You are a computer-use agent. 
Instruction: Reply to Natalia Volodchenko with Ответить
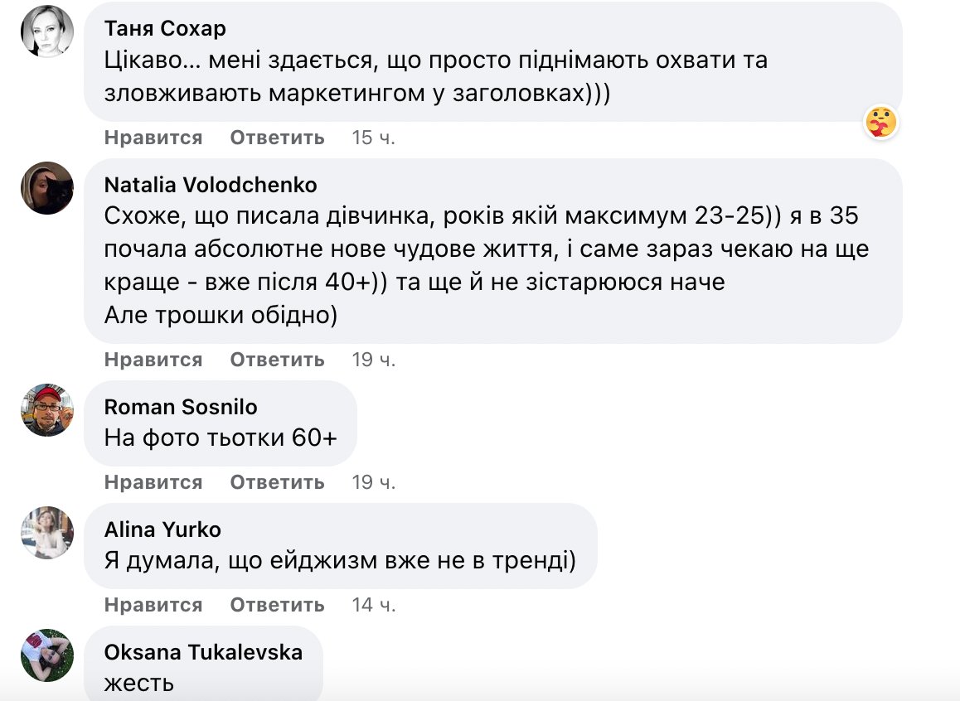[277, 360]
